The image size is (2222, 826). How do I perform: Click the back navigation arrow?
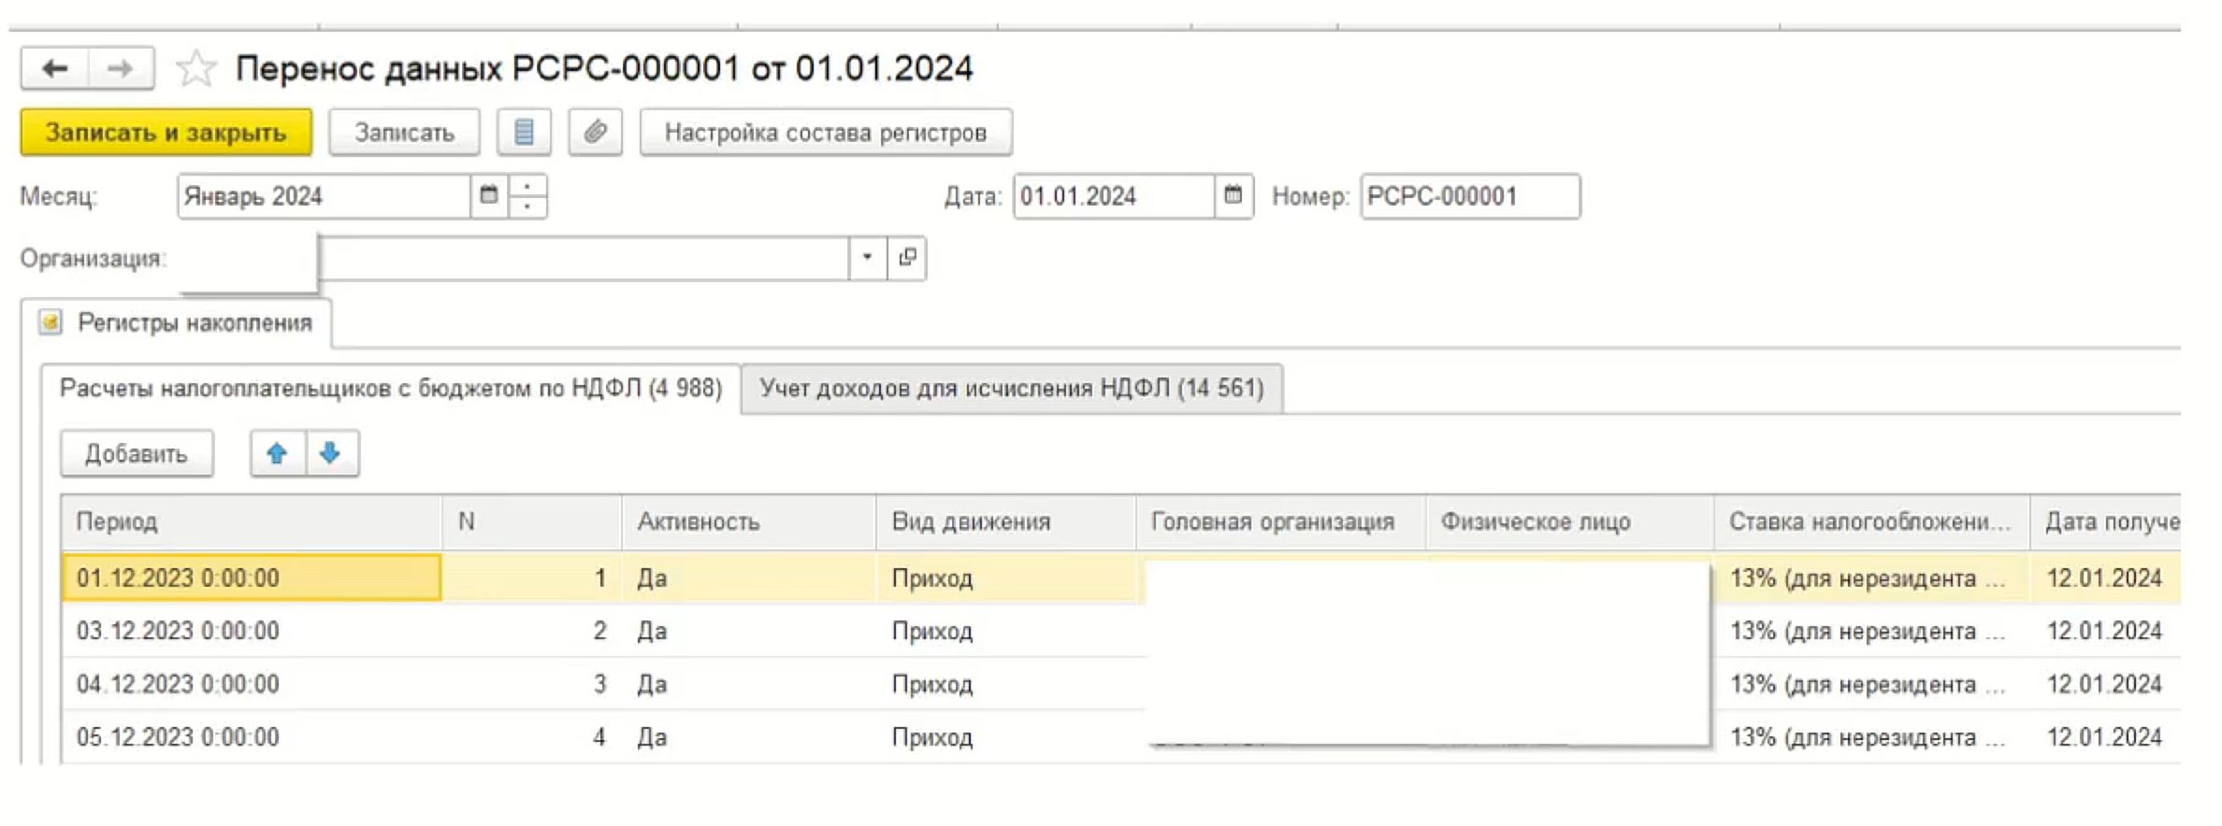[x=55, y=68]
